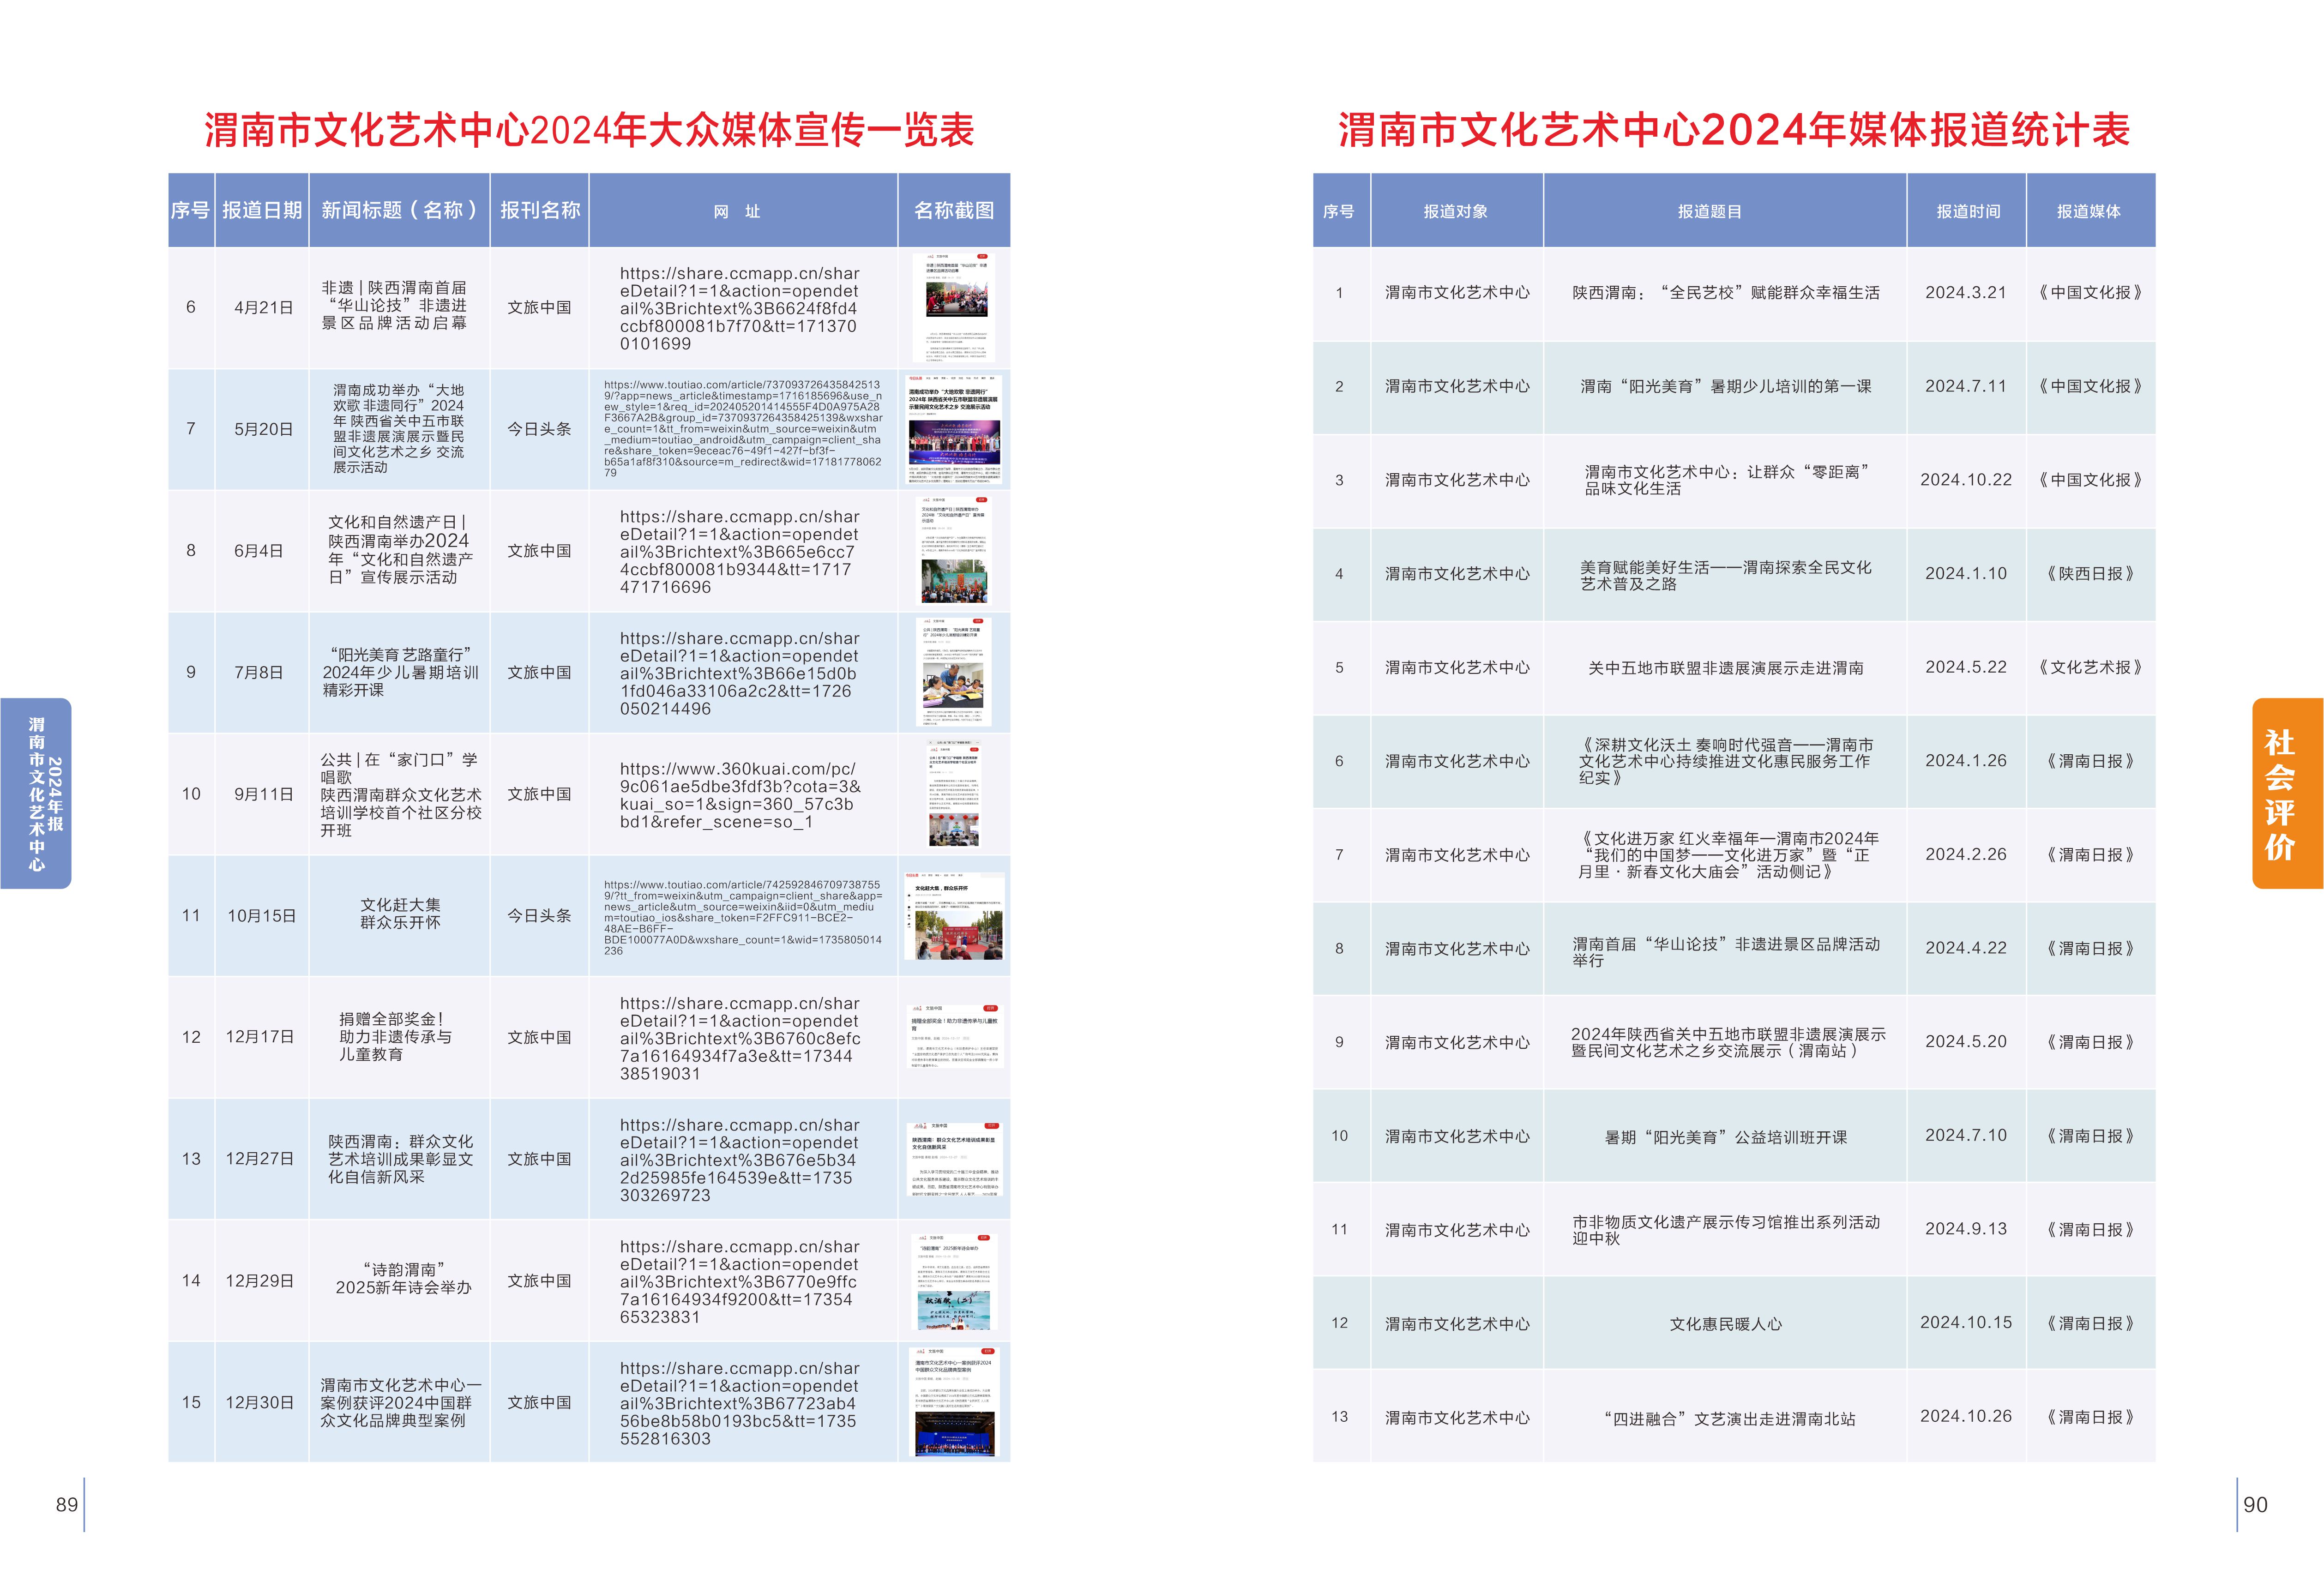The height and width of the screenshot is (1587, 2324).
Task: Click the 报道日期 column header
Action: (262, 210)
